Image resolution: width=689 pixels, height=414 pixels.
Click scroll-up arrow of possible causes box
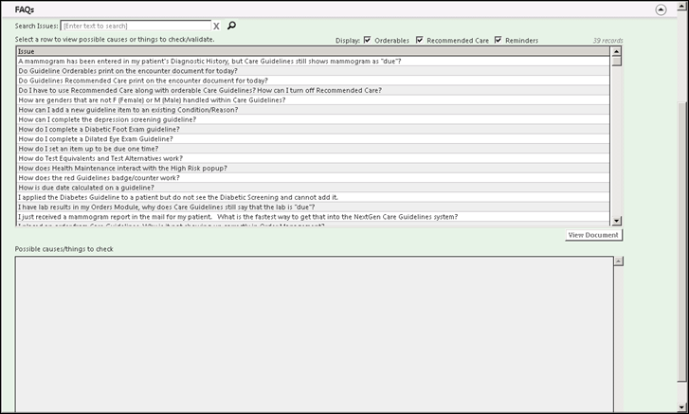tap(618, 261)
